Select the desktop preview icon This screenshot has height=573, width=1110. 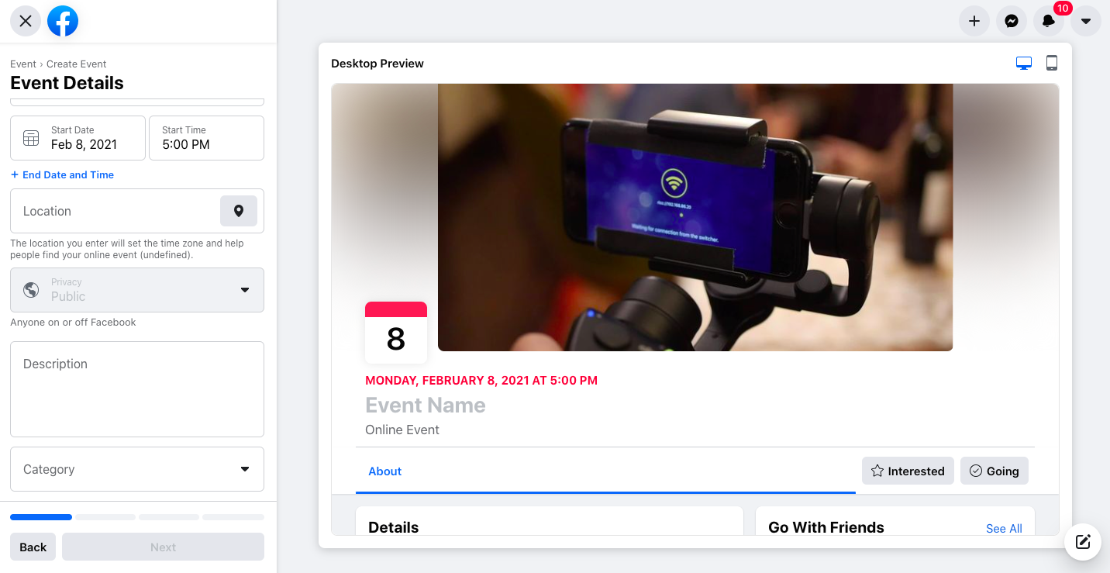point(1024,64)
